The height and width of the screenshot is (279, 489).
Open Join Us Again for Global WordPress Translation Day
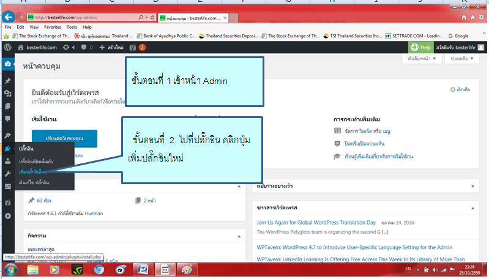[x=316, y=223]
